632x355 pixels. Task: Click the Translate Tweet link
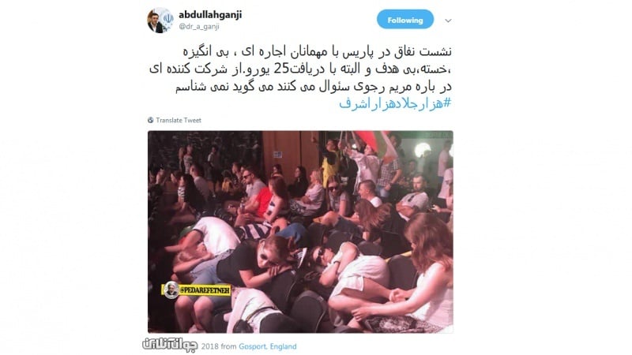(x=179, y=120)
